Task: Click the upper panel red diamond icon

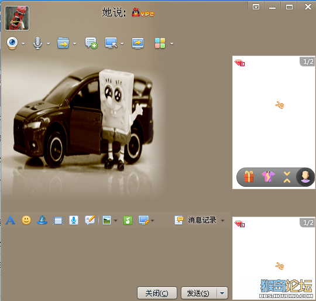Action: 239,63
